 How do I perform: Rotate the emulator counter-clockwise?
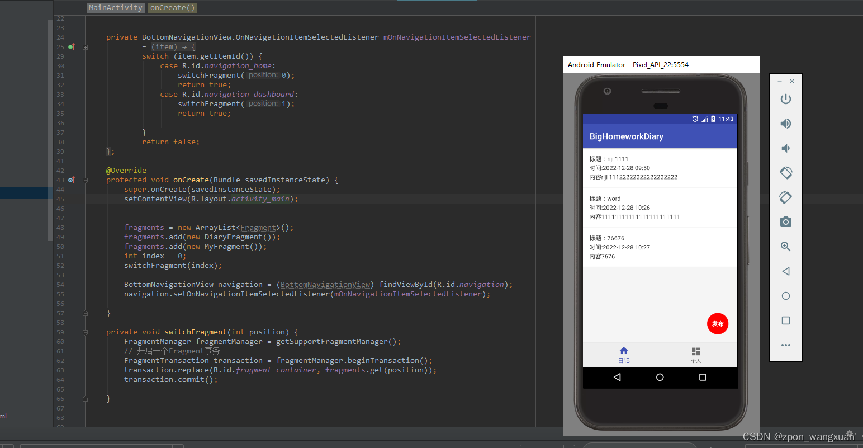[x=786, y=173]
